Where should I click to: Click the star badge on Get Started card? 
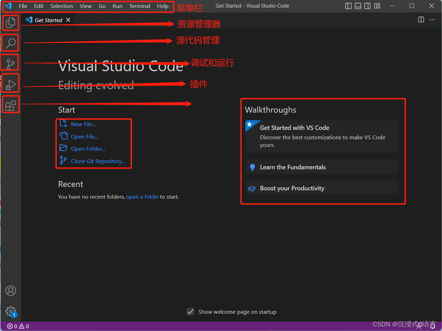tap(249, 124)
